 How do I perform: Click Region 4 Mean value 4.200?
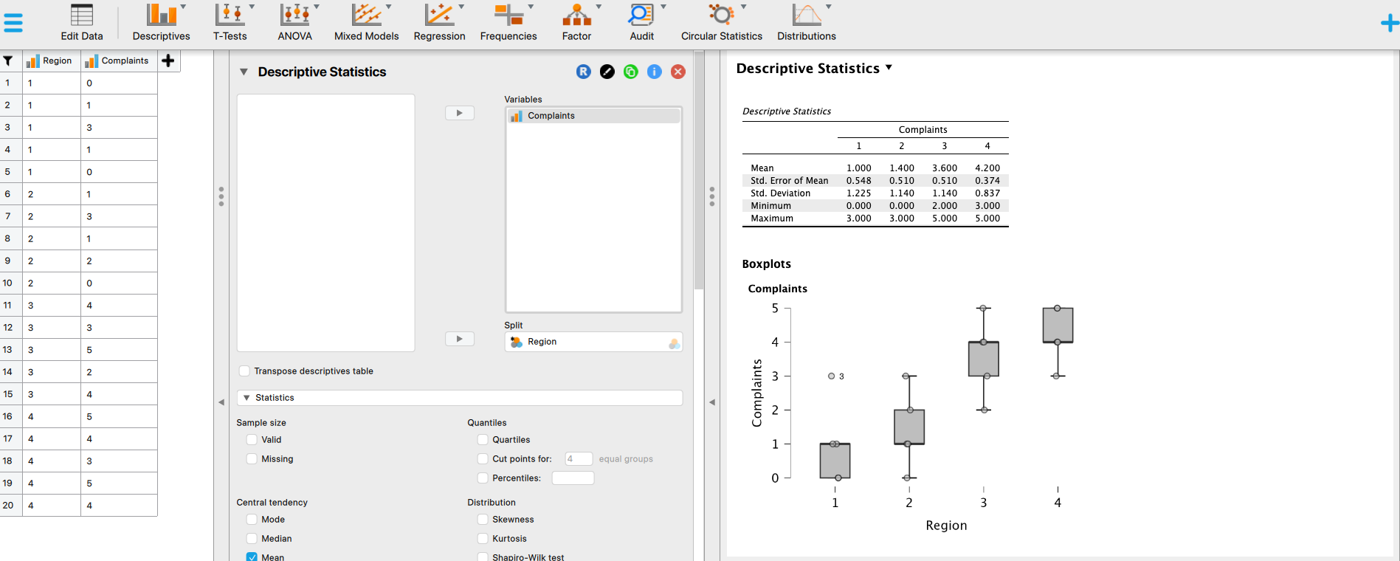pyautogui.click(x=987, y=168)
